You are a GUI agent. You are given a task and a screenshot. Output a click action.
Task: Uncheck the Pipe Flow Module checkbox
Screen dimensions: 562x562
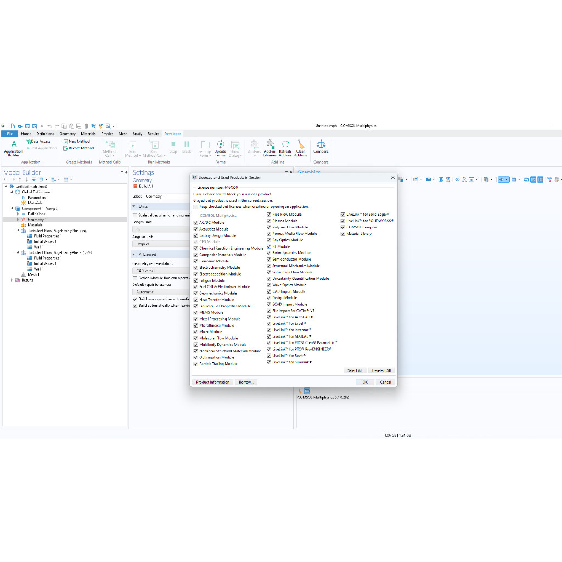coord(269,215)
